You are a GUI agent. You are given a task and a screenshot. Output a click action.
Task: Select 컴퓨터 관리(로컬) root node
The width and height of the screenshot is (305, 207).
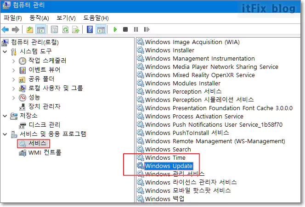click(x=34, y=42)
